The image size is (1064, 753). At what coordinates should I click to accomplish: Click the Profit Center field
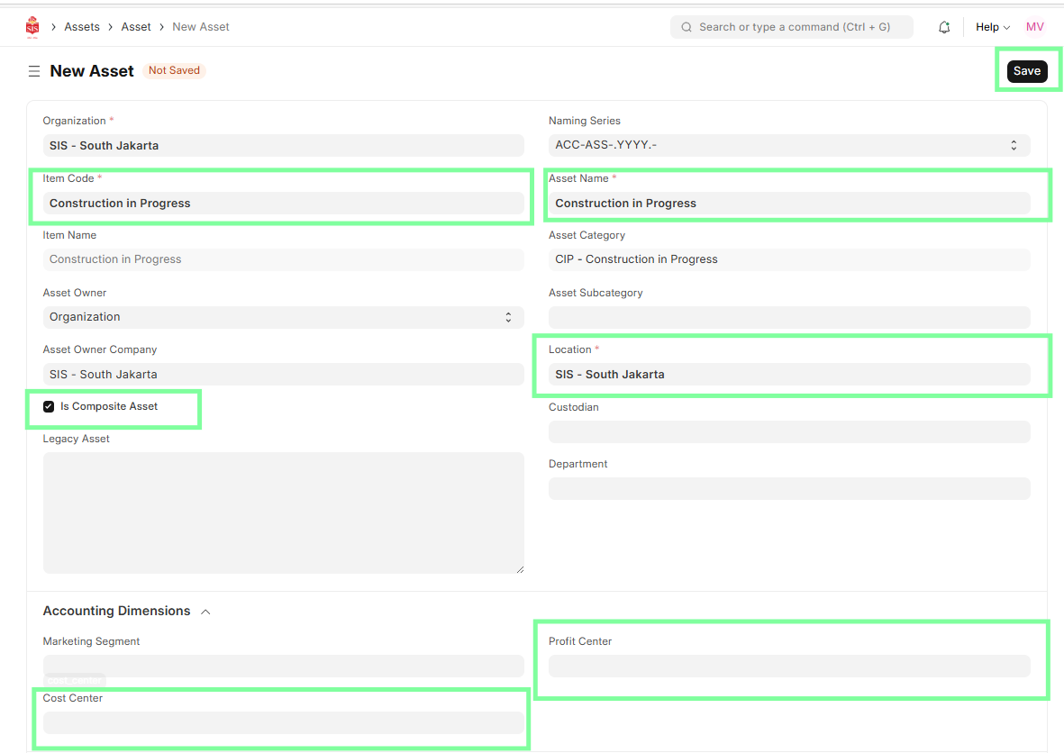click(788, 666)
